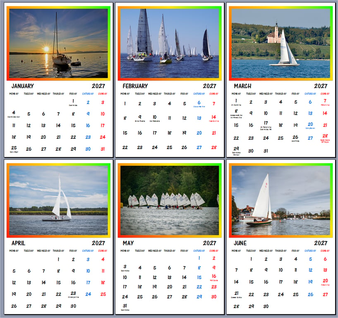338x318 pixels.
Task: Click Sunday 28 in the March page
Action: pos(325,136)
